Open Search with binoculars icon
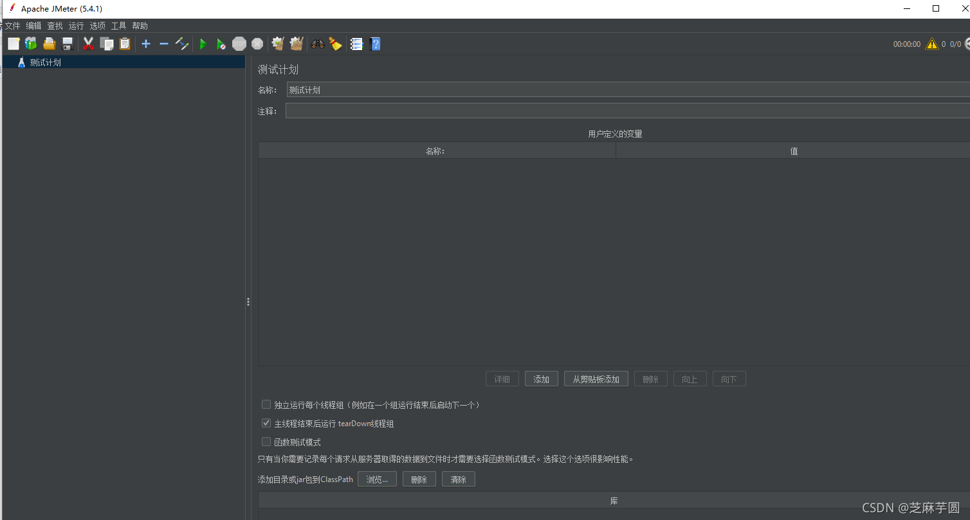The width and height of the screenshot is (970, 520). coord(318,44)
